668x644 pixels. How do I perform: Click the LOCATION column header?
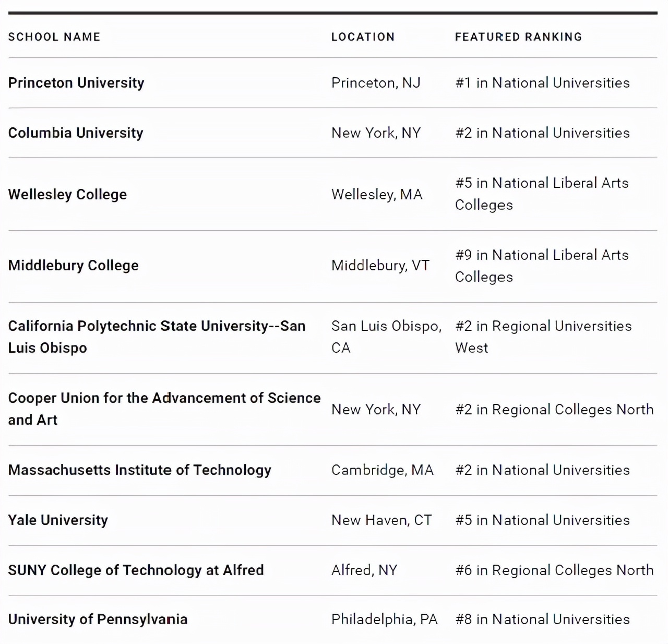(363, 37)
